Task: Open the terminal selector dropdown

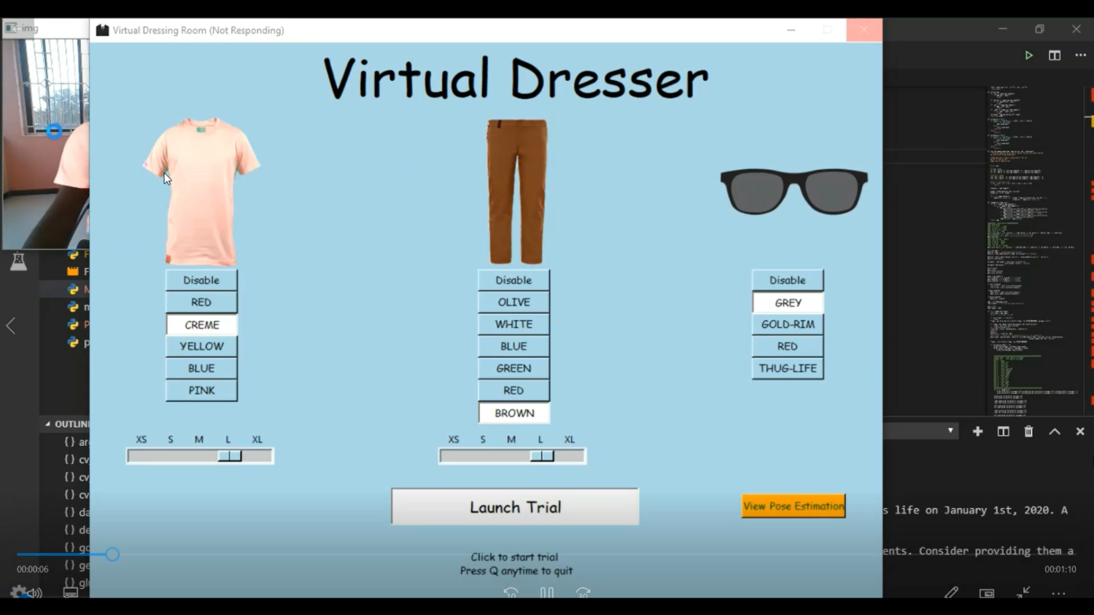Action: (x=950, y=431)
